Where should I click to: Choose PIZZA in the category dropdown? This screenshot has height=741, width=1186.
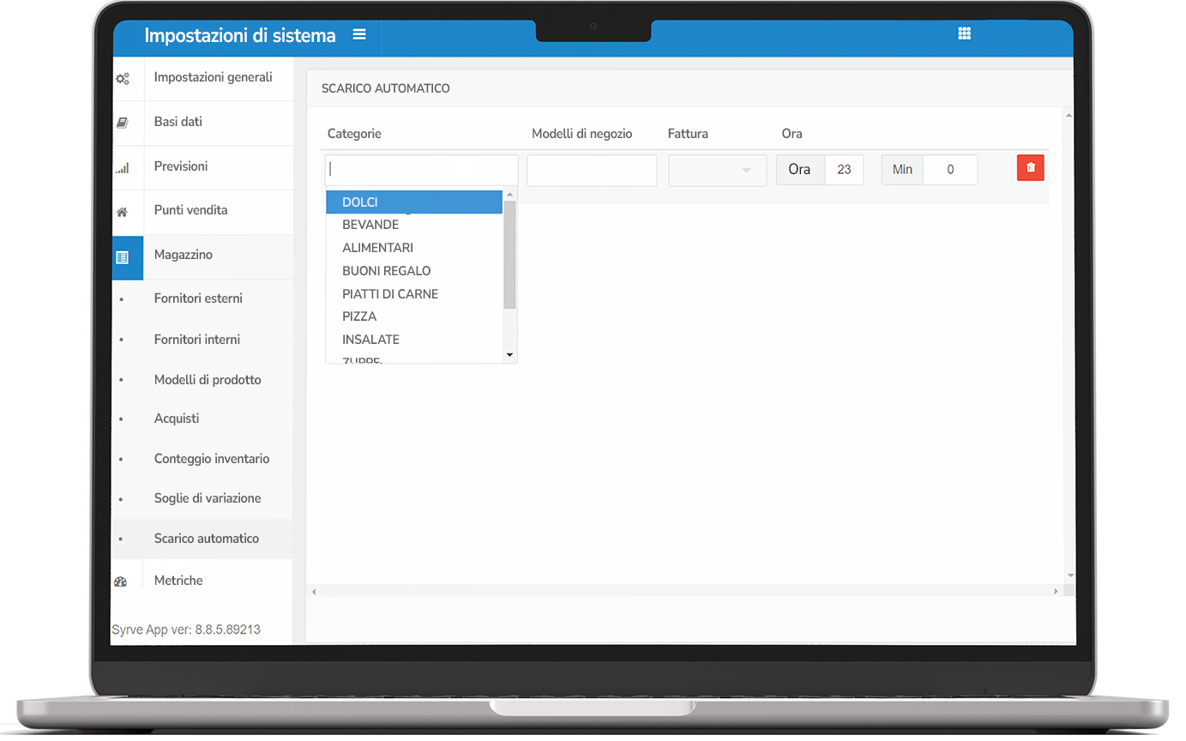click(359, 316)
